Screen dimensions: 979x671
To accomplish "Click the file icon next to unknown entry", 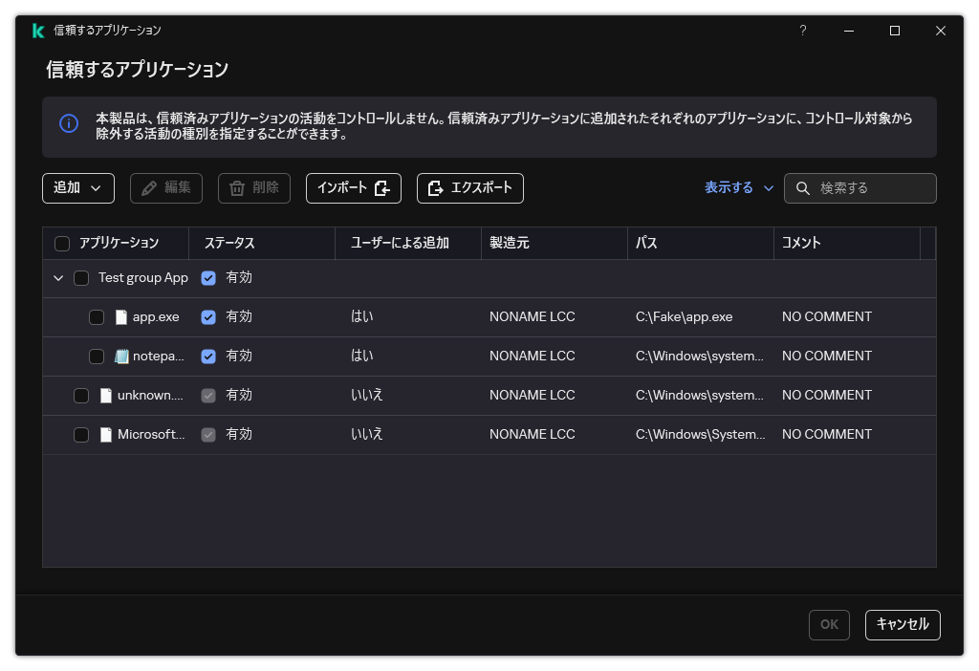I will (106, 394).
